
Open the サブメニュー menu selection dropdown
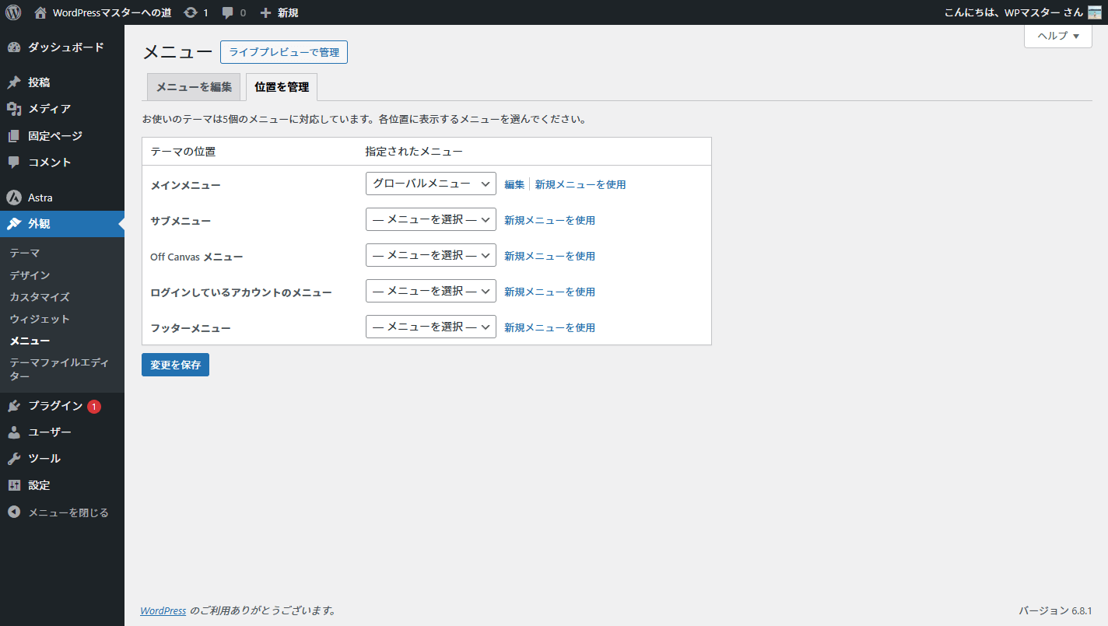click(x=430, y=220)
